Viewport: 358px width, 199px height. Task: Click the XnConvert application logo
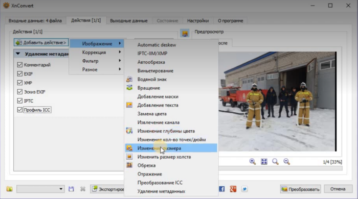(x=6, y=6)
